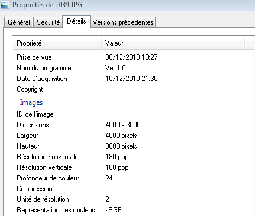Click the Propriété column header
This screenshot has height=216, width=255.
click(57, 43)
